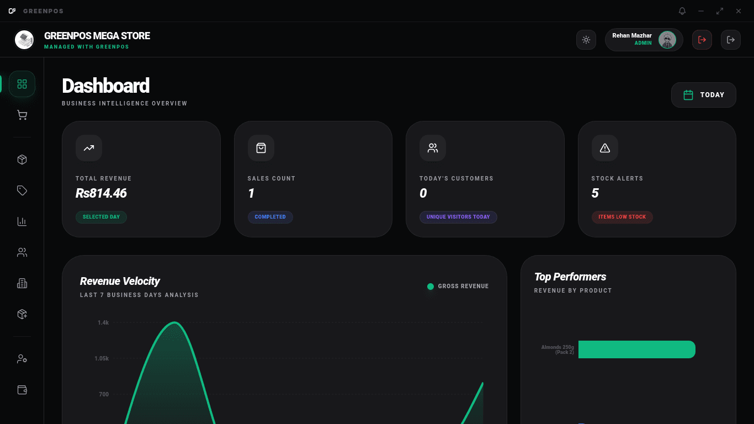The height and width of the screenshot is (424, 754).
Task: Click the Revenue Velocity heading
Action: click(120, 281)
